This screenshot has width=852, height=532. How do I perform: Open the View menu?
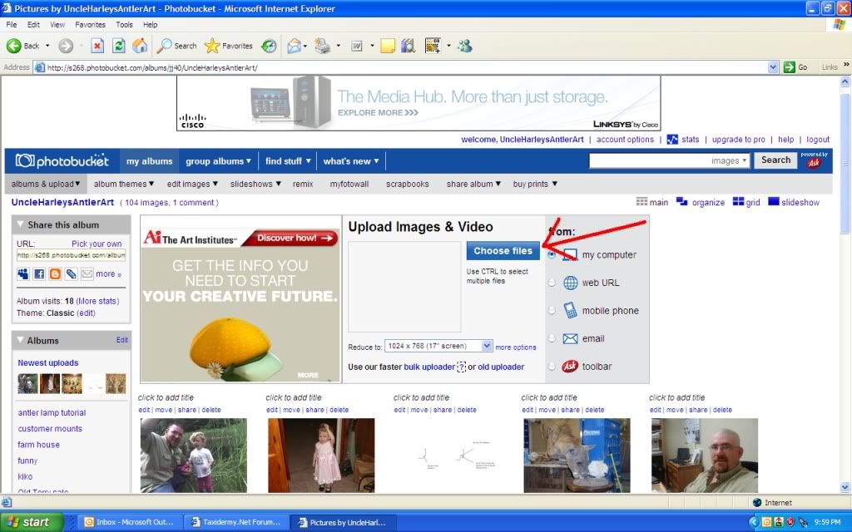57,24
